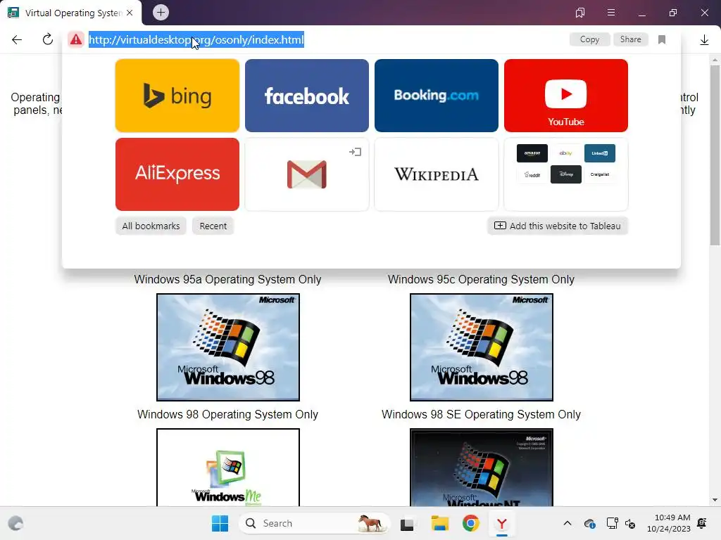Click Windows 98 SE Operating System Only caption

(481, 414)
